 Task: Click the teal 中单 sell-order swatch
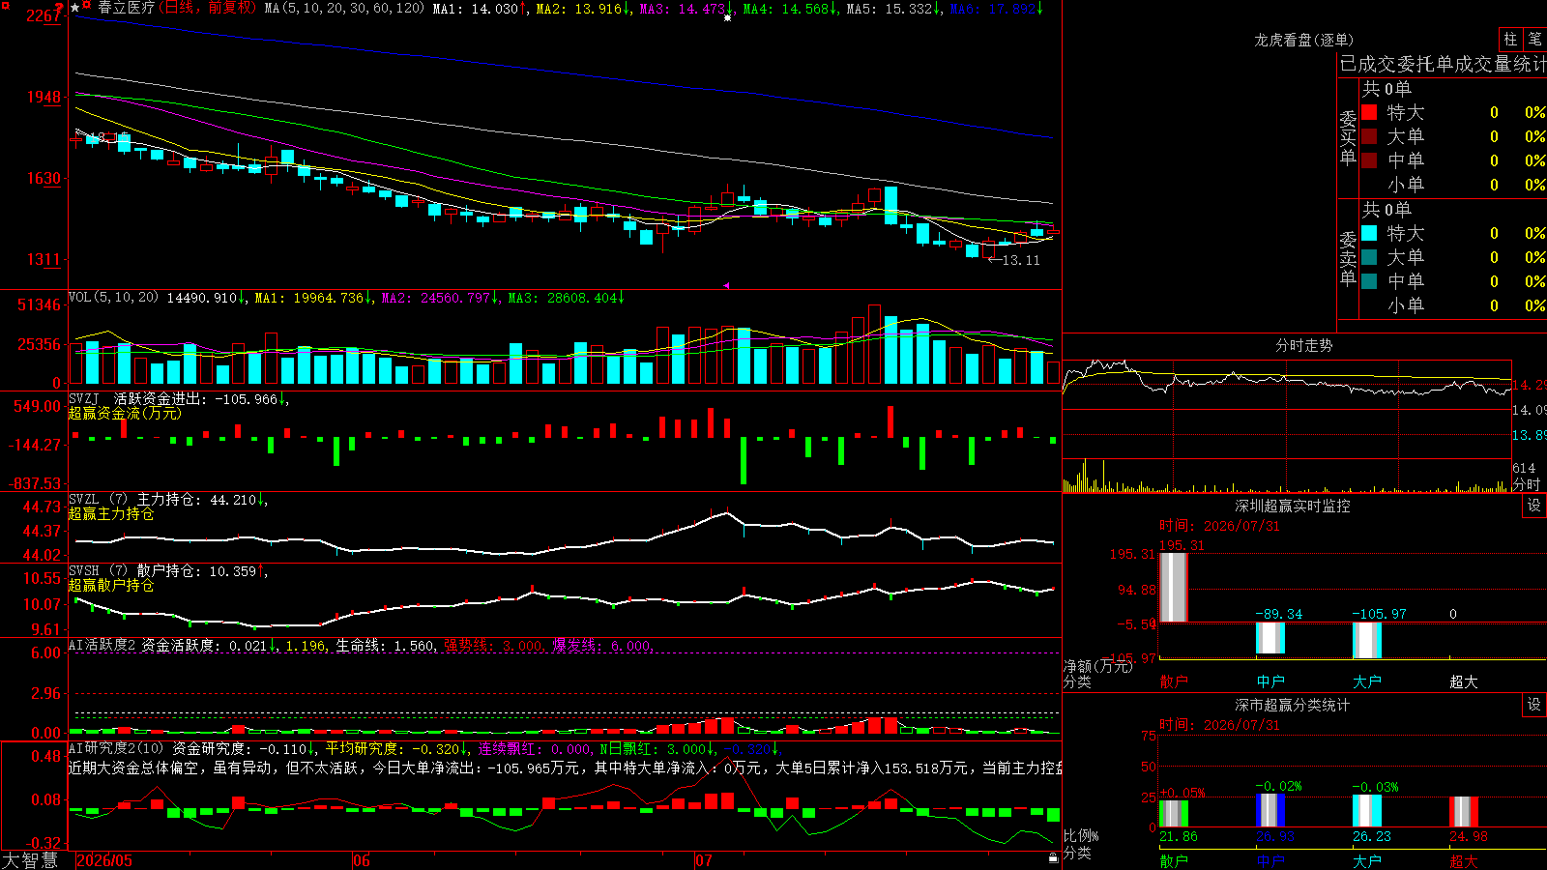pos(1369,281)
